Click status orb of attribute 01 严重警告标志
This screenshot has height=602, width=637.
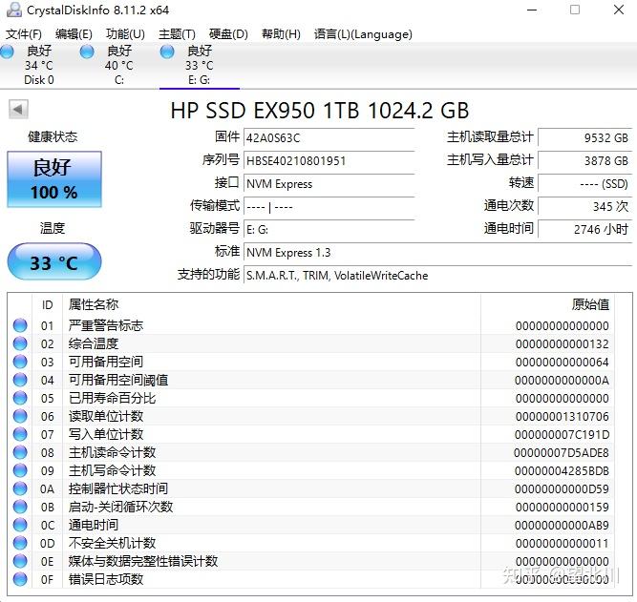click(20, 325)
